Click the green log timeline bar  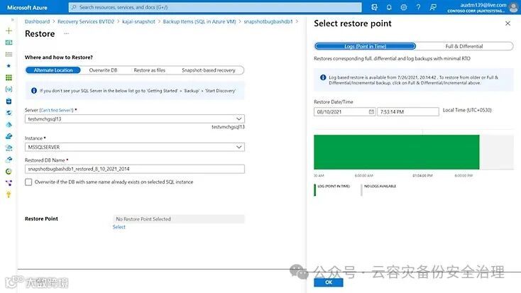pos(396,152)
